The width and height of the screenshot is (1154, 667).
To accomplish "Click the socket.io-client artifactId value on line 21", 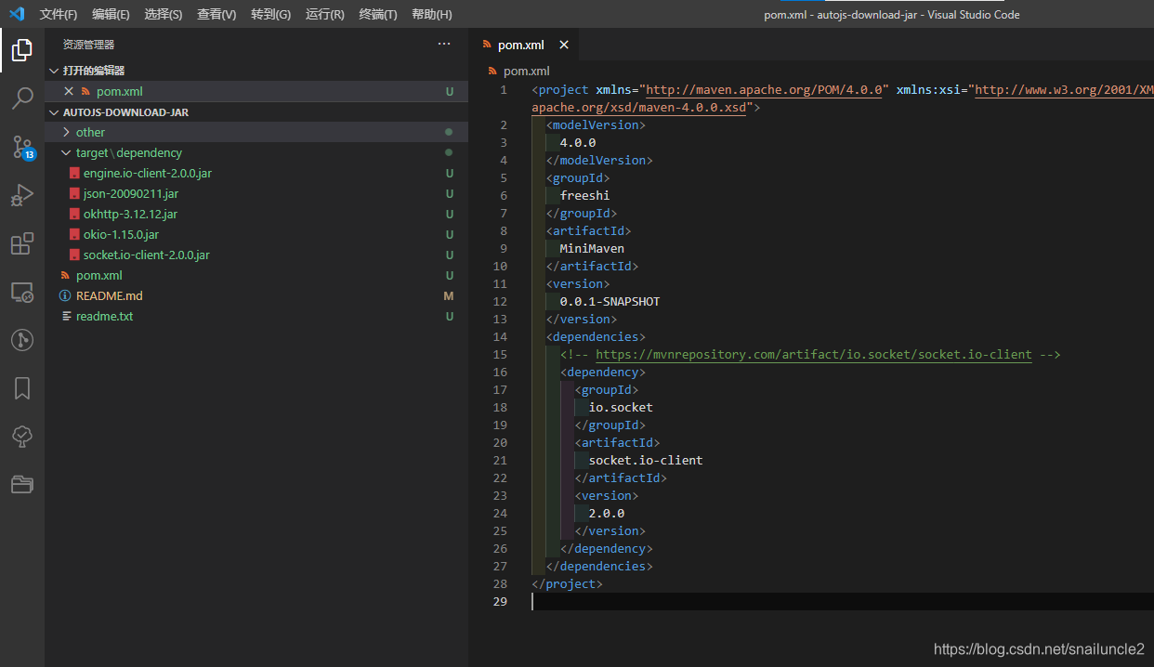I will click(x=646, y=460).
